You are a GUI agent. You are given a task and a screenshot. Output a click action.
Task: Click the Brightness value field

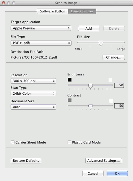pyautogui.click(x=119, y=85)
